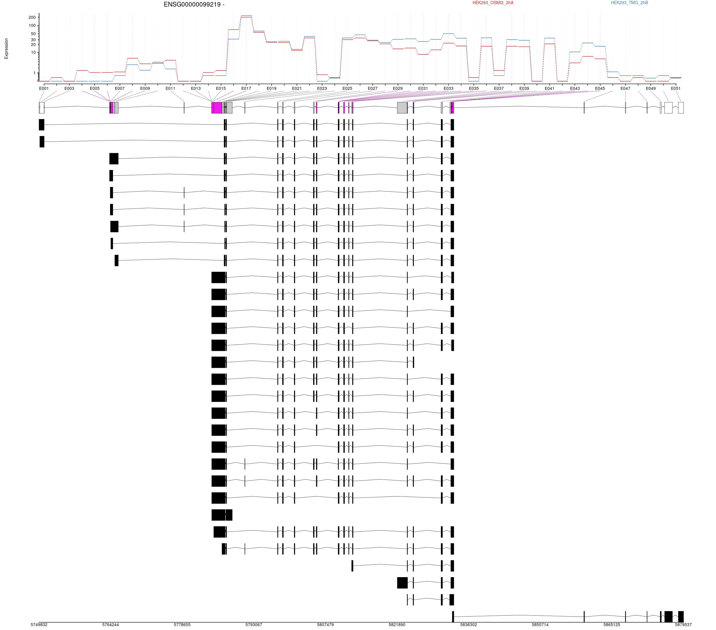Click genomic coordinate 5793067
This screenshot has height=630, width=716.
pos(254,625)
